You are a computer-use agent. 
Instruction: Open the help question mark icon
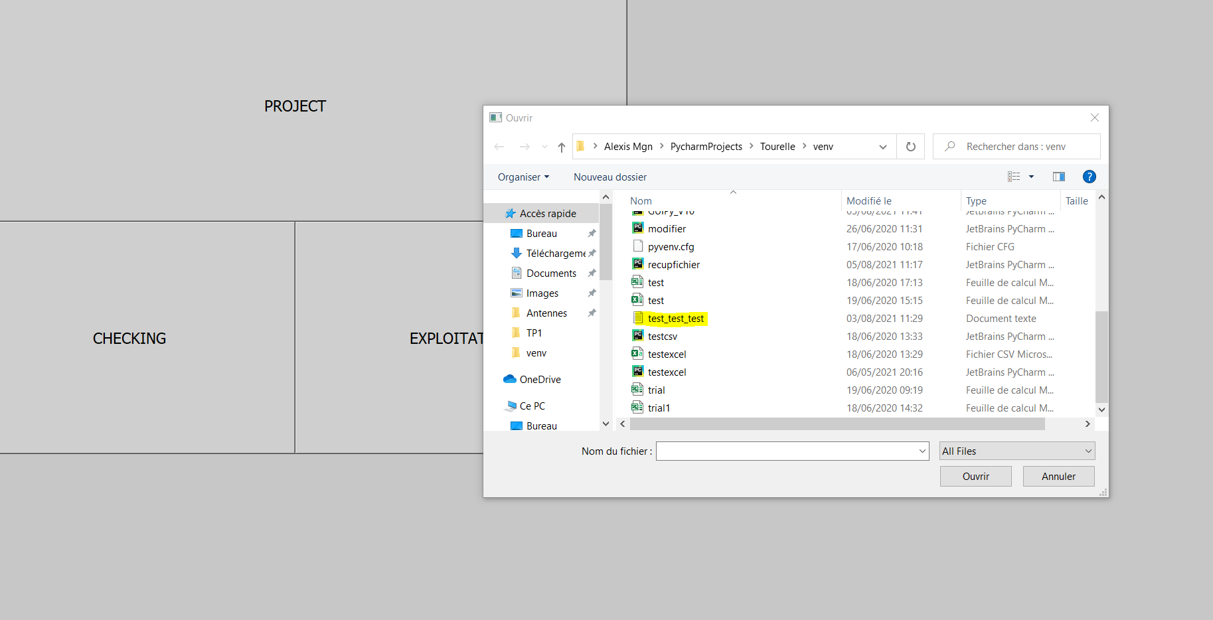pos(1089,177)
